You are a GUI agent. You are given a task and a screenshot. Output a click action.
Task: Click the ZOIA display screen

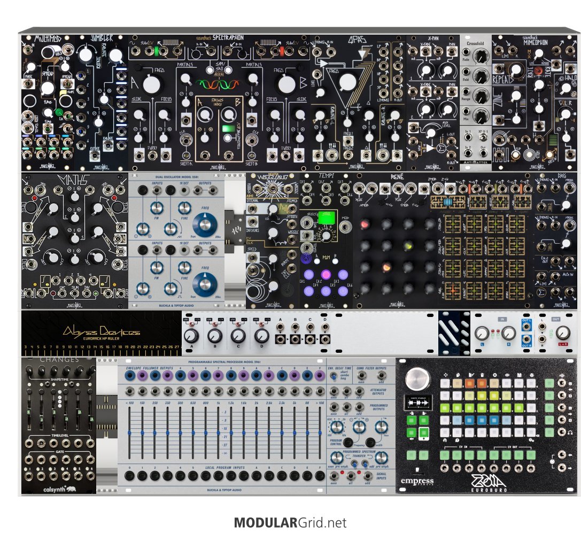click(x=417, y=402)
